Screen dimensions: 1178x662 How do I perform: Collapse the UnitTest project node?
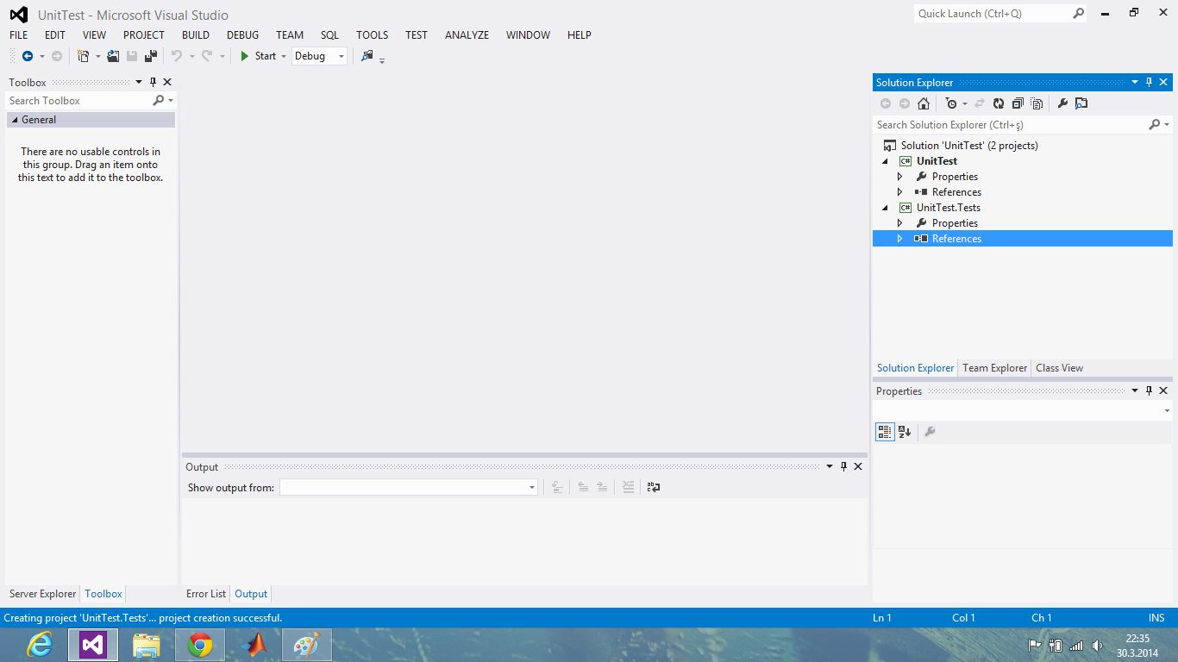coord(885,161)
